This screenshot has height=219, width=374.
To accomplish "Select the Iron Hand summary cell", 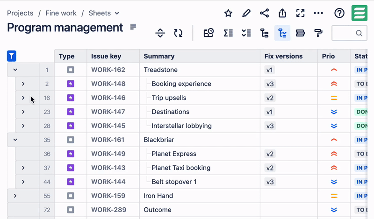I will [x=200, y=196].
